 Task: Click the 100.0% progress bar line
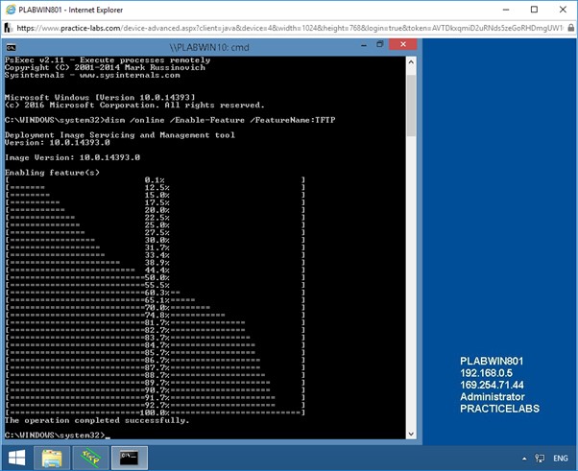tap(156, 412)
